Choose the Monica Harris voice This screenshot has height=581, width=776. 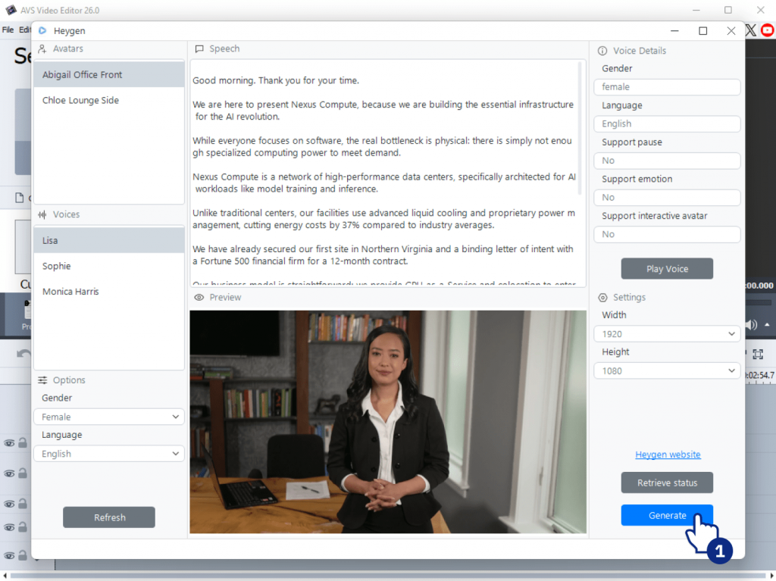[109, 292]
